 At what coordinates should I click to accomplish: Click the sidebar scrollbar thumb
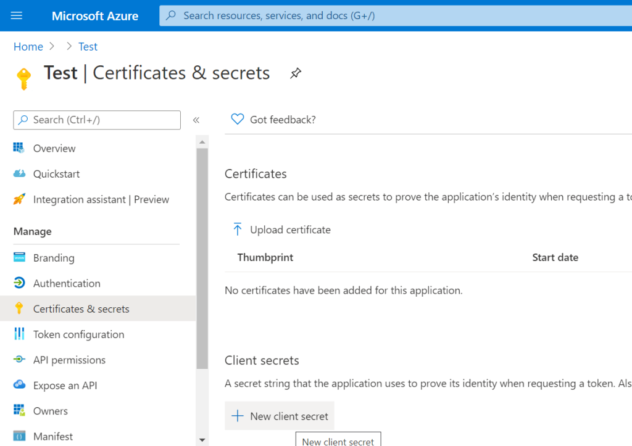pos(202,258)
